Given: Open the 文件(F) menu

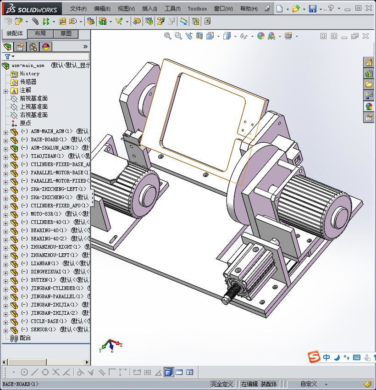Looking at the screenshot, I should [x=78, y=9].
